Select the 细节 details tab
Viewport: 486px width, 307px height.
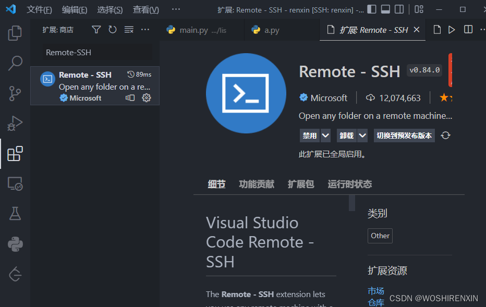[x=216, y=185]
